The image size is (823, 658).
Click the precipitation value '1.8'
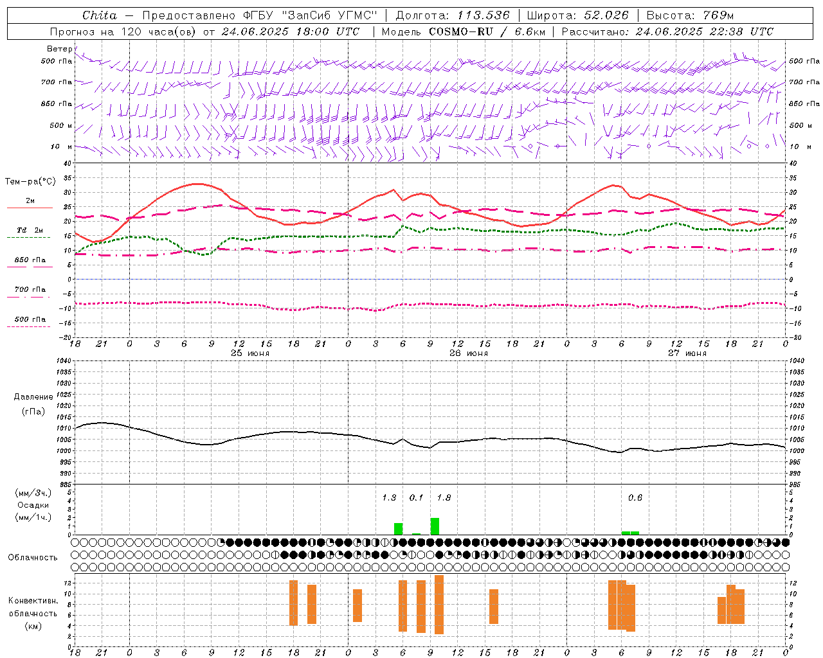tap(444, 497)
